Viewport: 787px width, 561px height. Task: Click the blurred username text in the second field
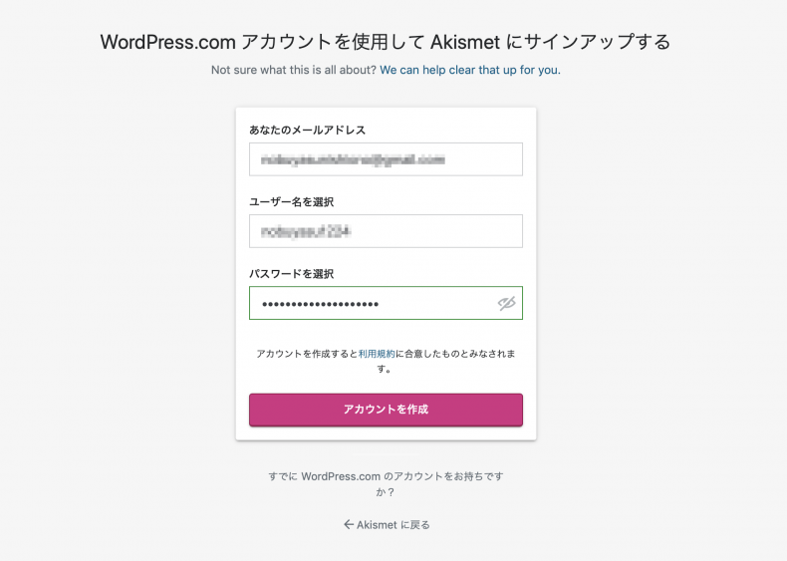click(306, 231)
